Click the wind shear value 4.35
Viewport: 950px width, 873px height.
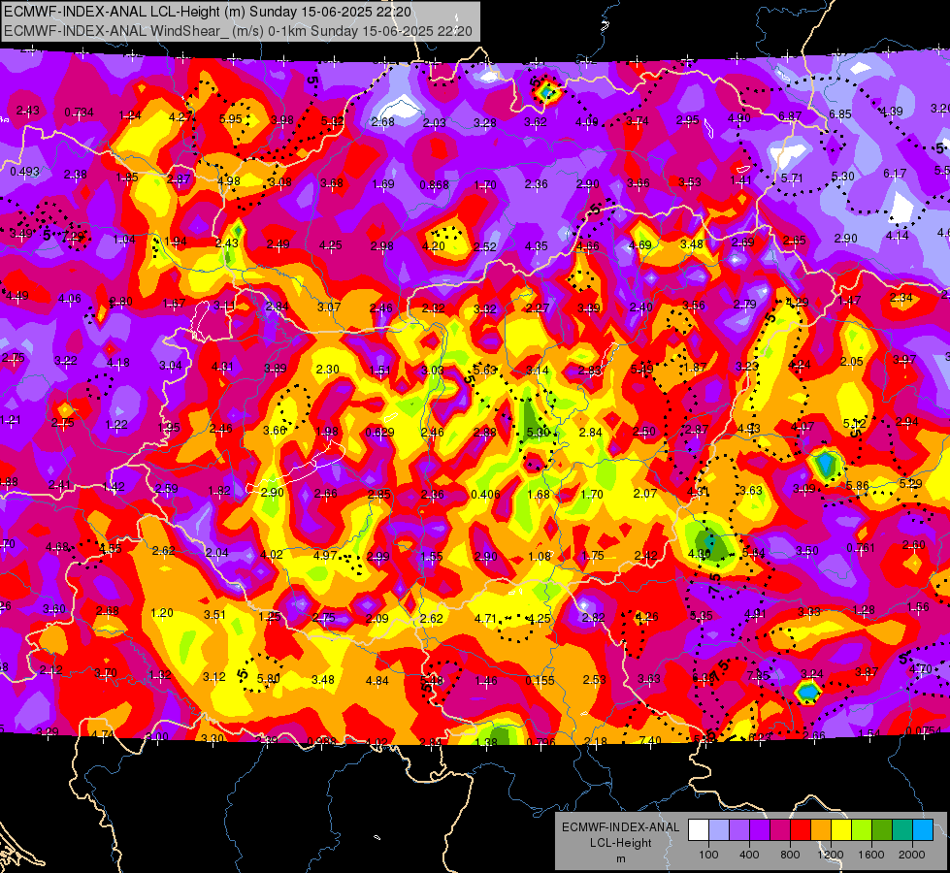coord(537,246)
